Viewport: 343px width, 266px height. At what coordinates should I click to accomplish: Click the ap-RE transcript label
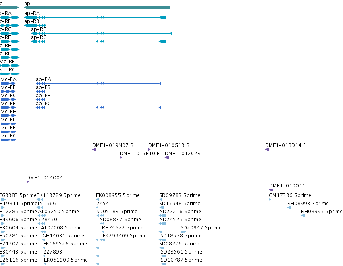(39, 29)
